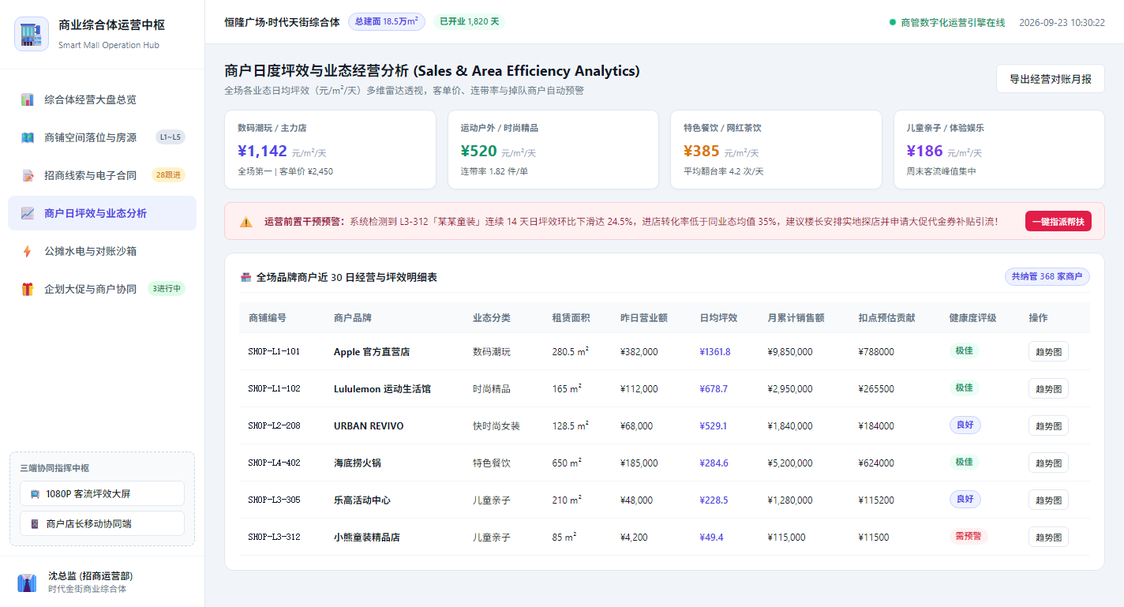Click the warning triangle icon in alert banner

tap(246, 222)
